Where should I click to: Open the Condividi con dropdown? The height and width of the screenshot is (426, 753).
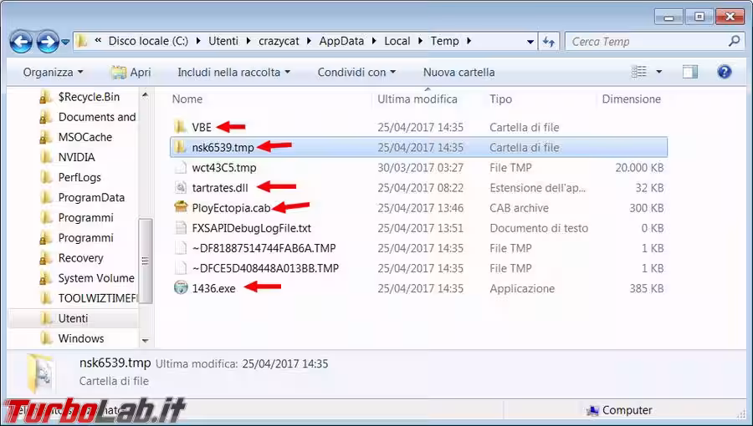[x=356, y=73]
